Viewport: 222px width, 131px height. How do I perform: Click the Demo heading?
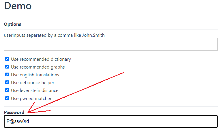[18, 5]
